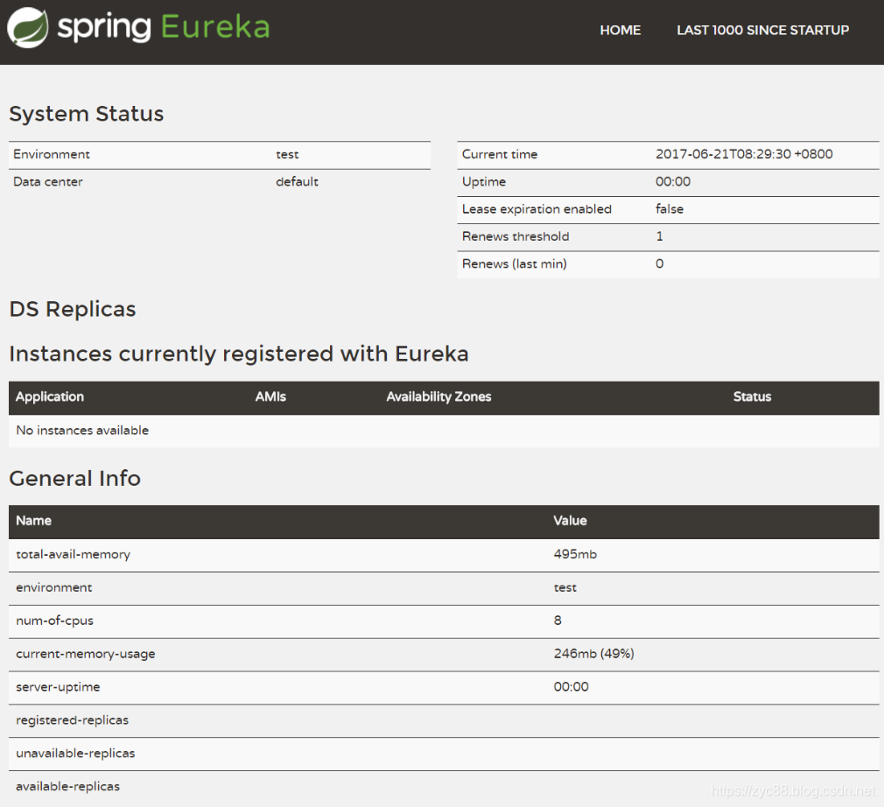This screenshot has height=807, width=884.
Task: Click the Name column header in General Info
Action: (33, 521)
